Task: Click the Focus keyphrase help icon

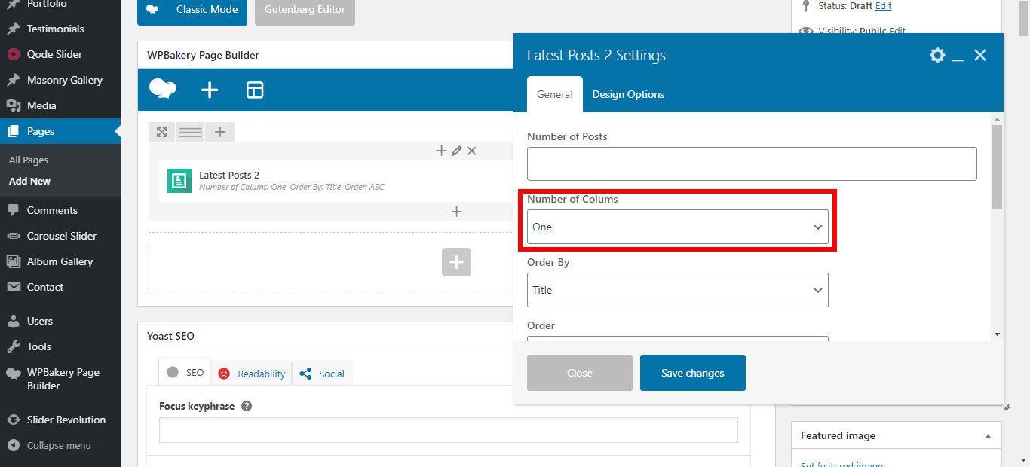Action: [247, 406]
